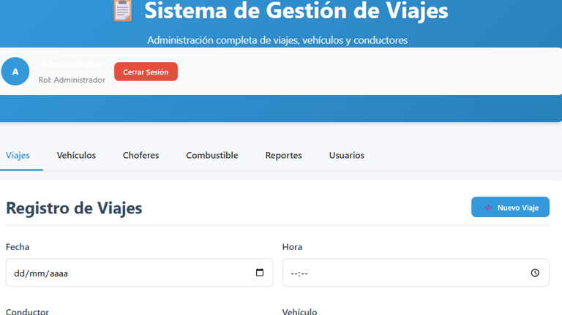
Task: Open the Choferes tab
Action: [x=140, y=156]
